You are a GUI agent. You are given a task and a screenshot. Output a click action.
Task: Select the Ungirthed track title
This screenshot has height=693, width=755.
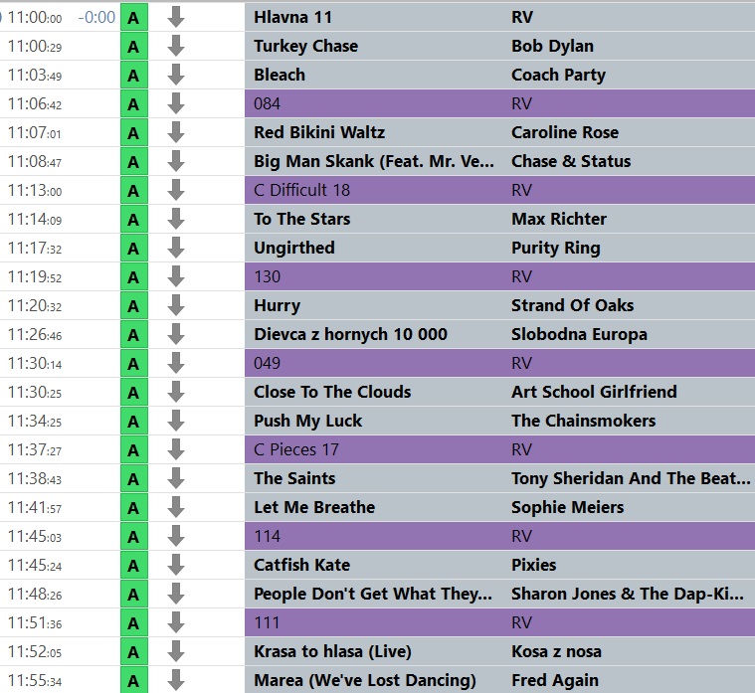click(294, 249)
